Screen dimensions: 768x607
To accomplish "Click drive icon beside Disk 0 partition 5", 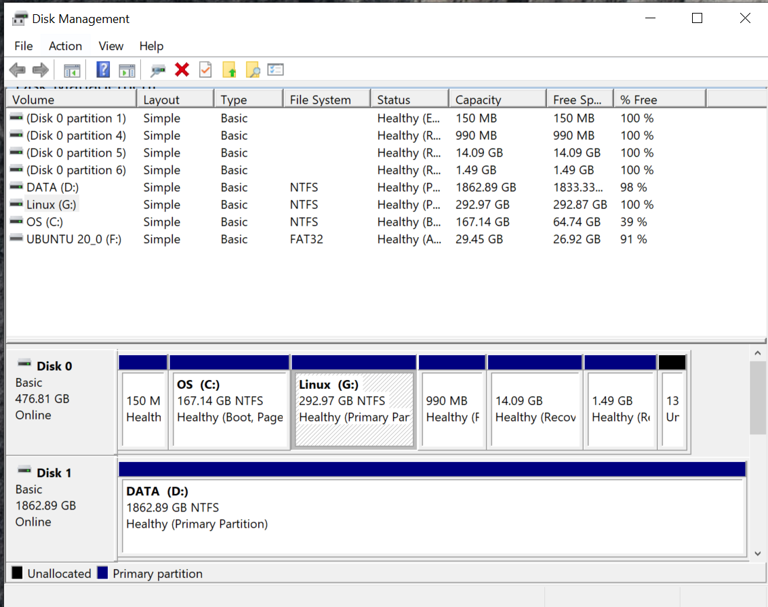I will click(x=16, y=152).
